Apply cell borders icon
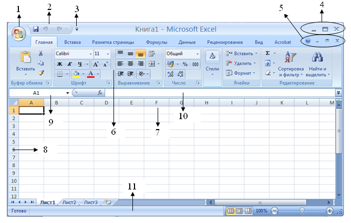This screenshot has width=351, height=223. click(60, 74)
